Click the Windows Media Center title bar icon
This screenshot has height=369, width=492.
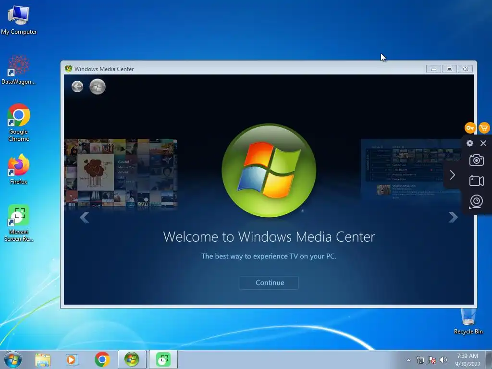click(68, 69)
